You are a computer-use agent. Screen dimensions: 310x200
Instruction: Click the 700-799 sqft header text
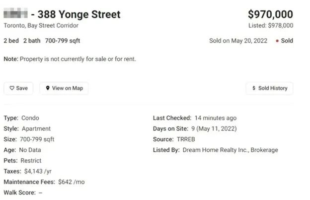[x=63, y=41]
